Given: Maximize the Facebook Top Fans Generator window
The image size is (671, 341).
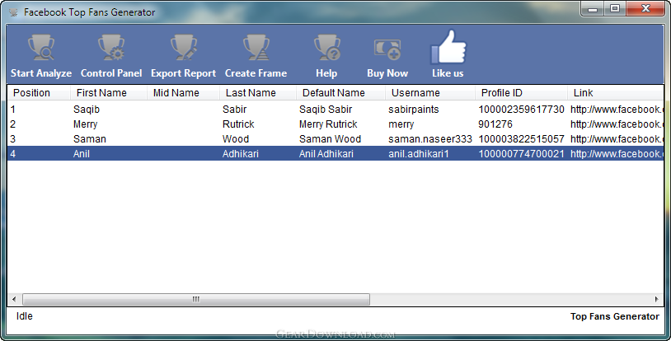Looking at the screenshot, I should [615, 9].
